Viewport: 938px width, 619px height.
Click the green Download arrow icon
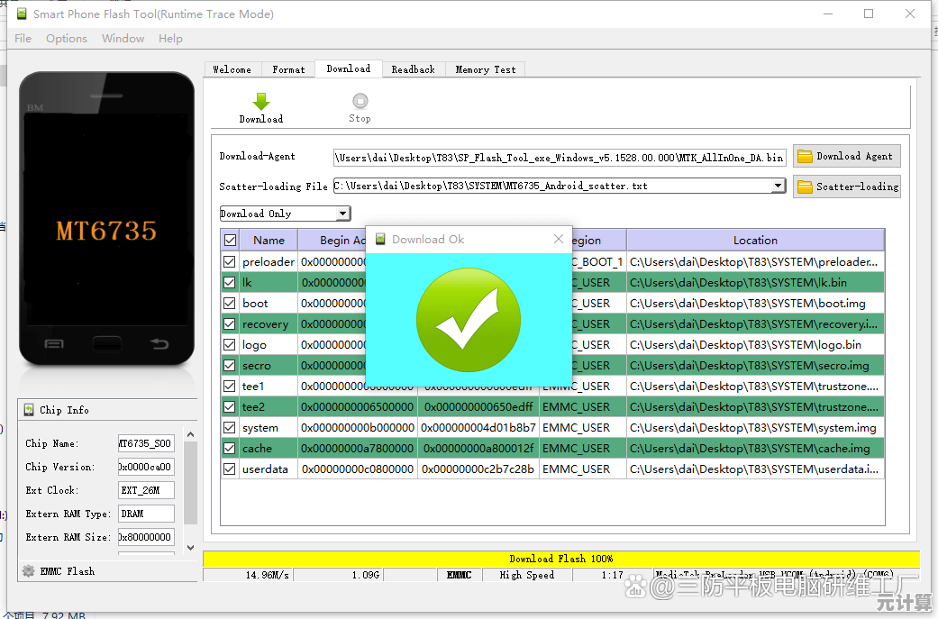click(x=261, y=101)
